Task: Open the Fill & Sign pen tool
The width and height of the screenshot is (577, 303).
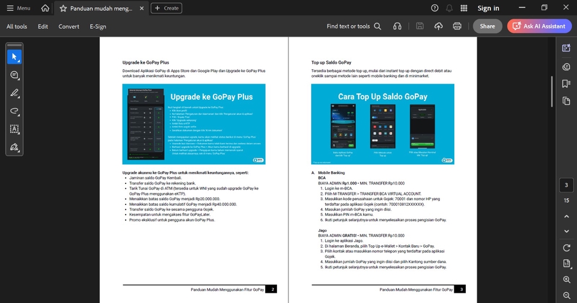Action: [x=14, y=147]
